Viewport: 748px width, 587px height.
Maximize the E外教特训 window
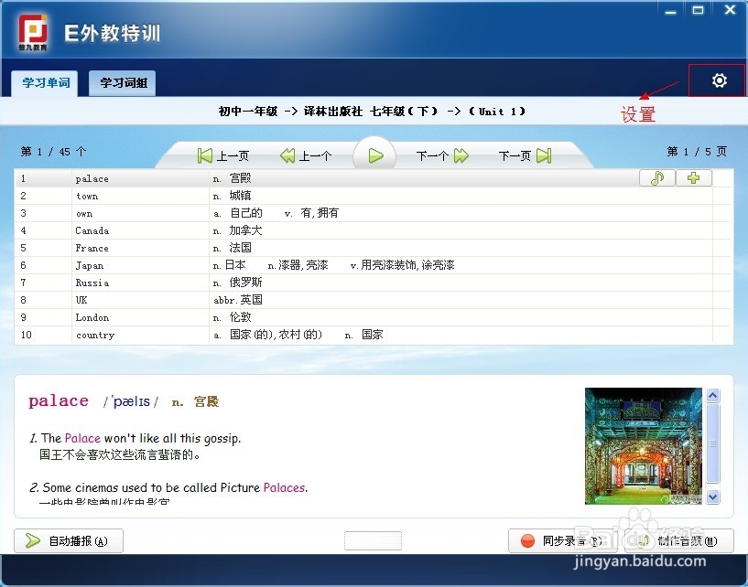pos(698,10)
